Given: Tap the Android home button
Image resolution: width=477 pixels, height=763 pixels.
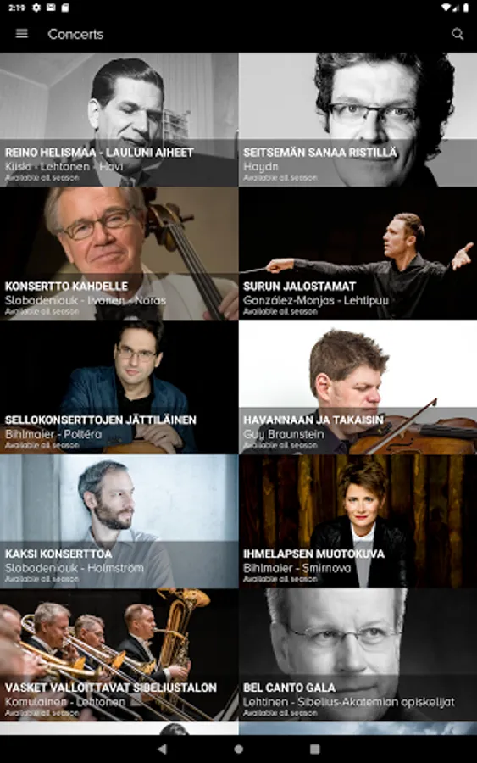Looking at the screenshot, I should tap(238, 749).
